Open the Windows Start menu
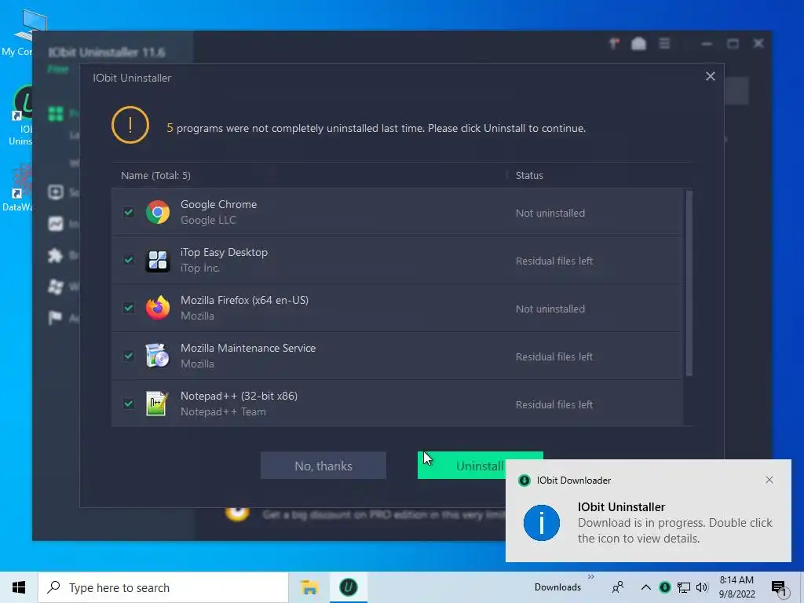The height and width of the screenshot is (603, 804). (x=19, y=587)
